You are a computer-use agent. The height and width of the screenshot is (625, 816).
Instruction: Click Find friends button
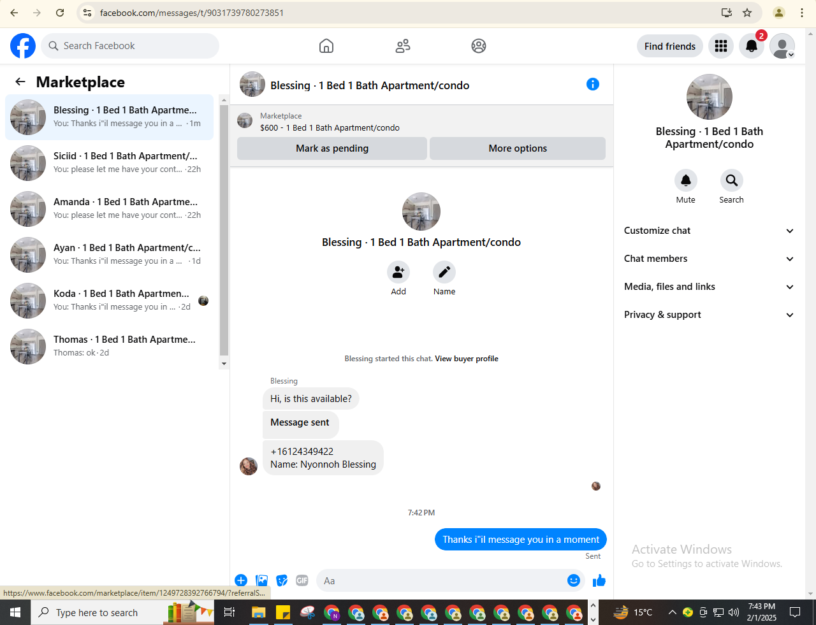point(670,46)
